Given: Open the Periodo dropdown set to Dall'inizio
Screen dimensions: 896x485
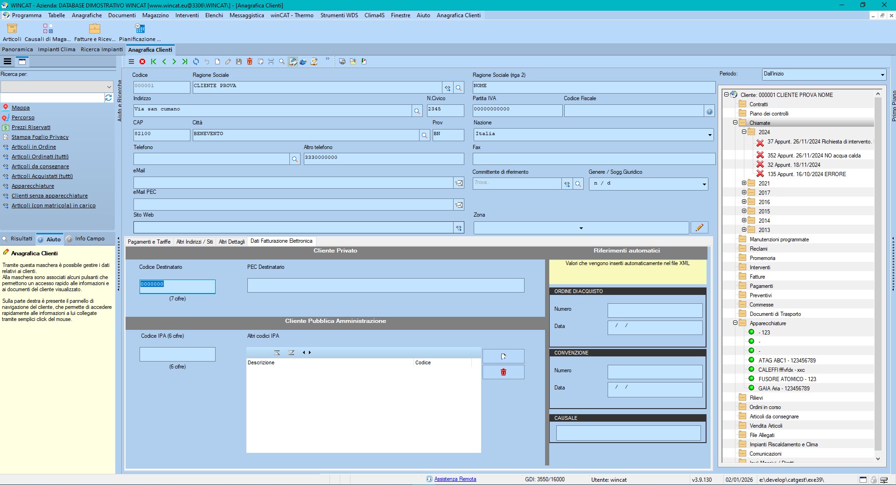Looking at the screenshot, I should click(x=882, y=75).
